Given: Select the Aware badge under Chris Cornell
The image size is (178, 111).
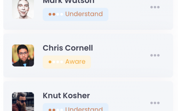Looking at the screenshot, I should (67, 62).
